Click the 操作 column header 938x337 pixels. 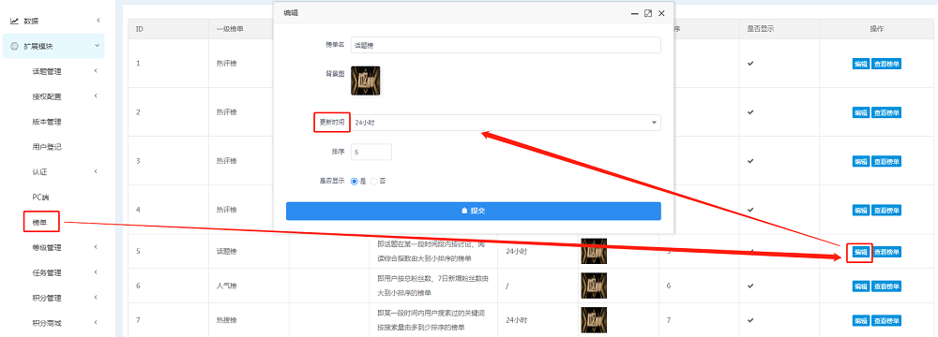[876, 29]
